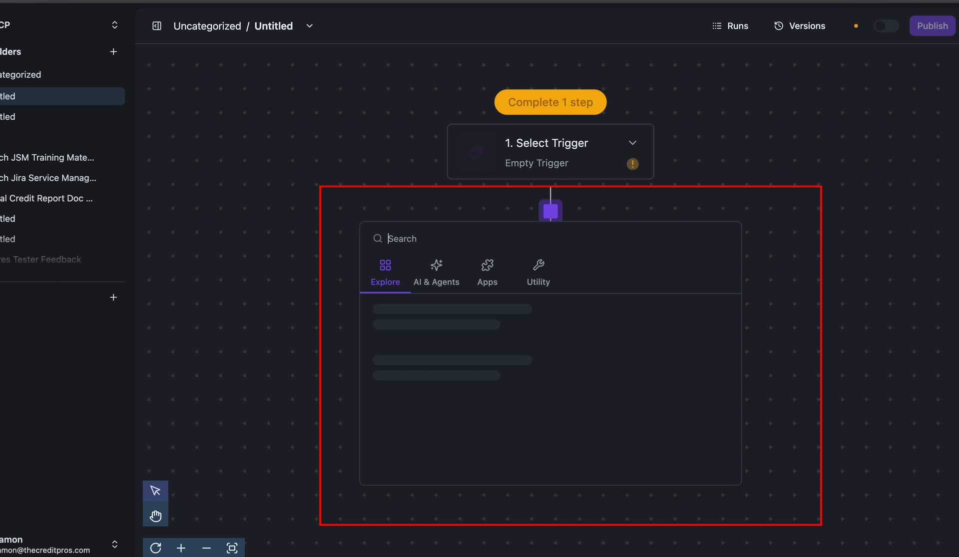Image resolution: width=959 pixels, height=557 pixels.
Task: Expand the user account menu chevron
Action: (x=114, y=544)
